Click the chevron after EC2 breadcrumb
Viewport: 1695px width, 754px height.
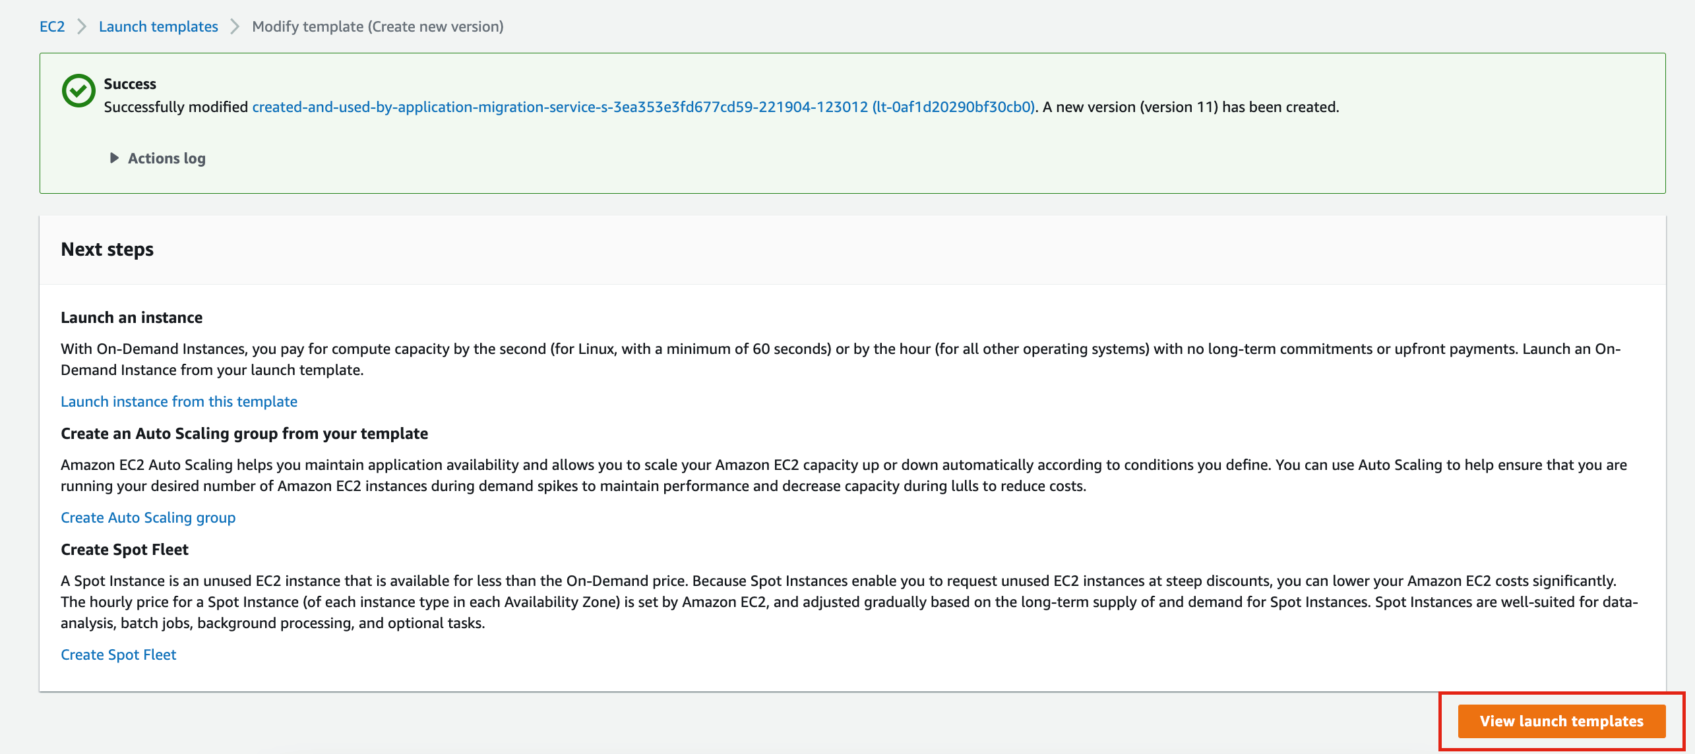click(82, 26)
